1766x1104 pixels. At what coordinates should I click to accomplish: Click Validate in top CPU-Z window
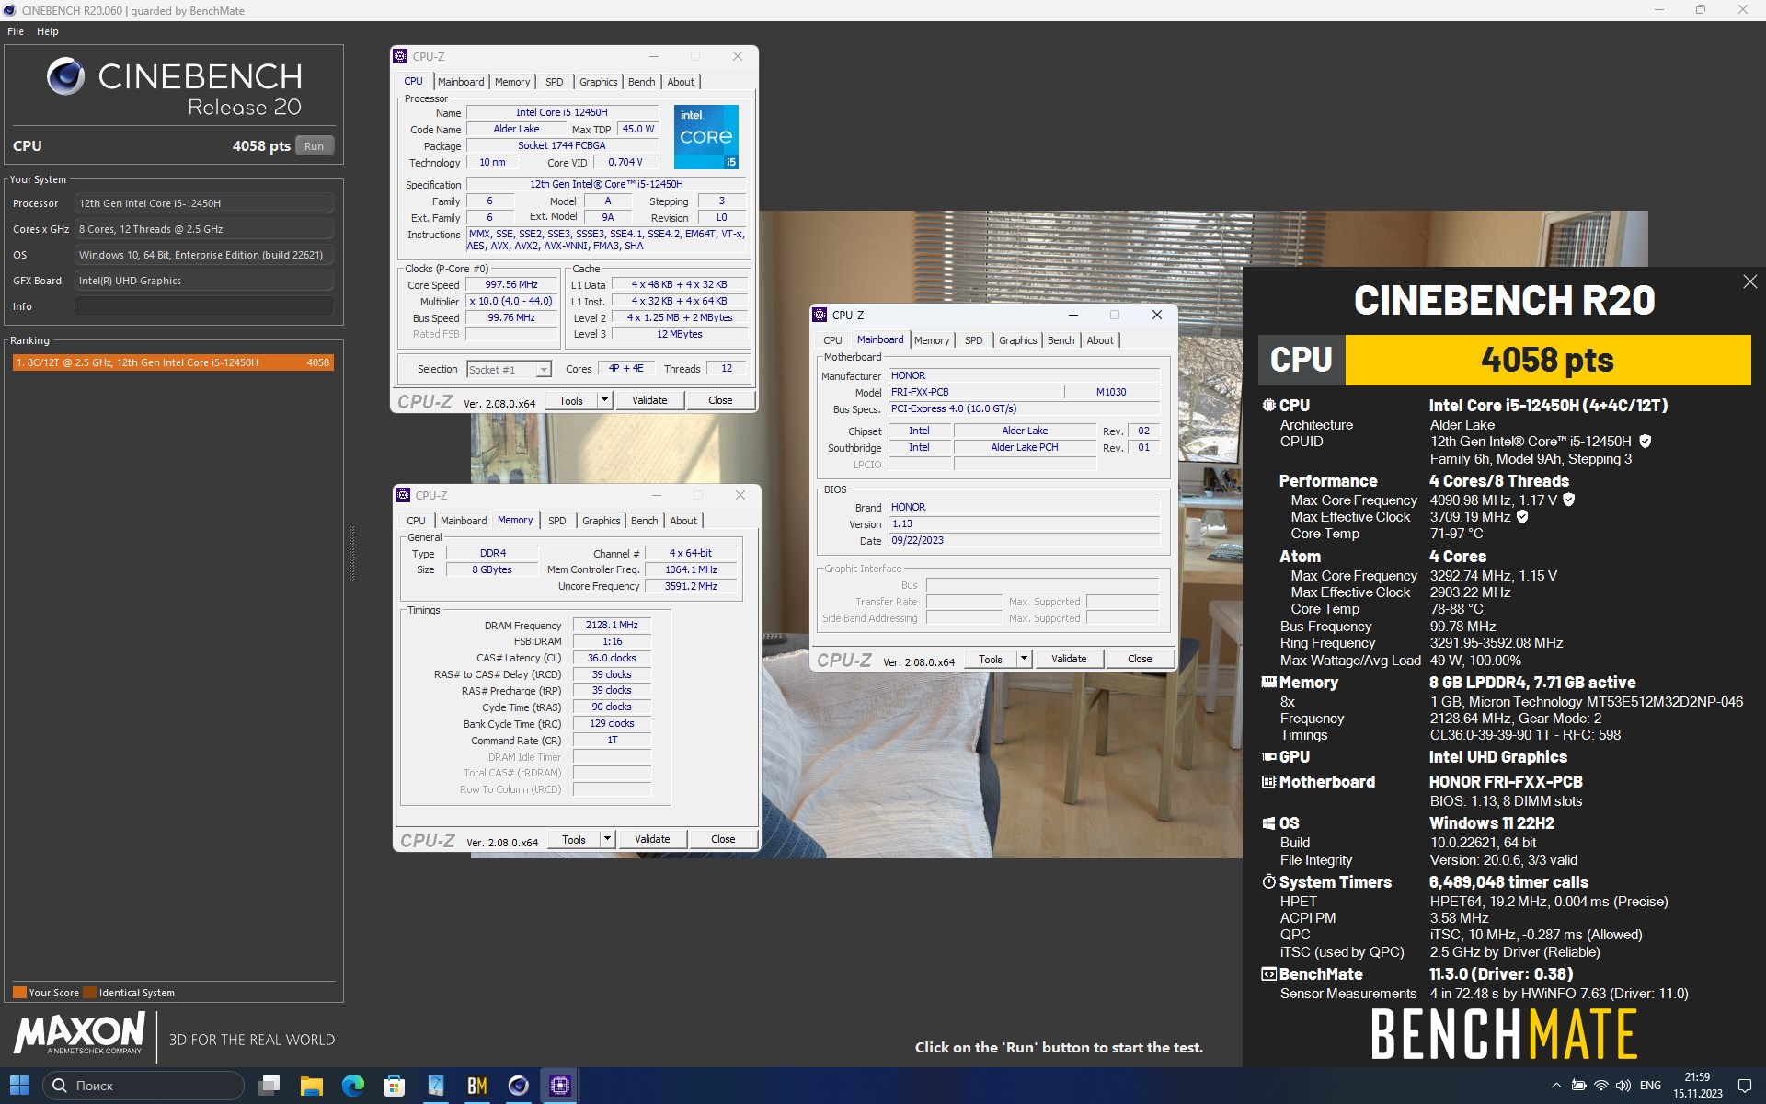[649, 400]
